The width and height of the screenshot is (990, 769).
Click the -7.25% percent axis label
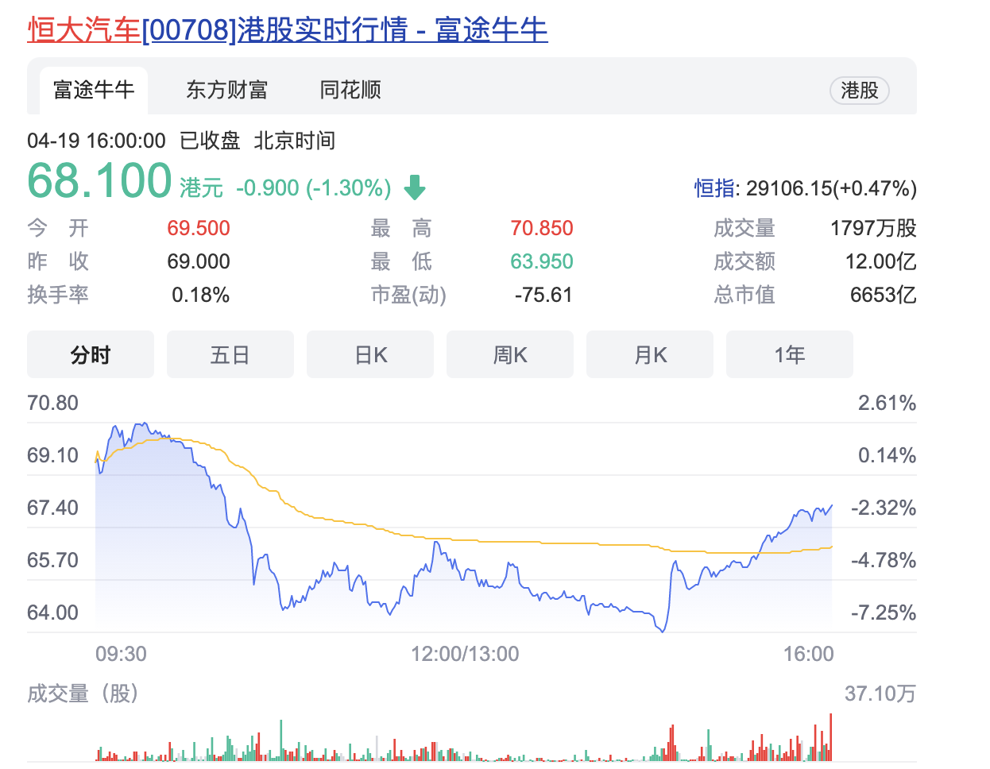click(884, 613)
